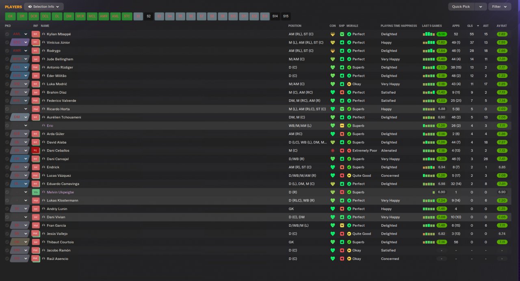Screen dimensions: 520x281
Task: Click Eric's yellow match sharpness icon
Action: point(342,126)
